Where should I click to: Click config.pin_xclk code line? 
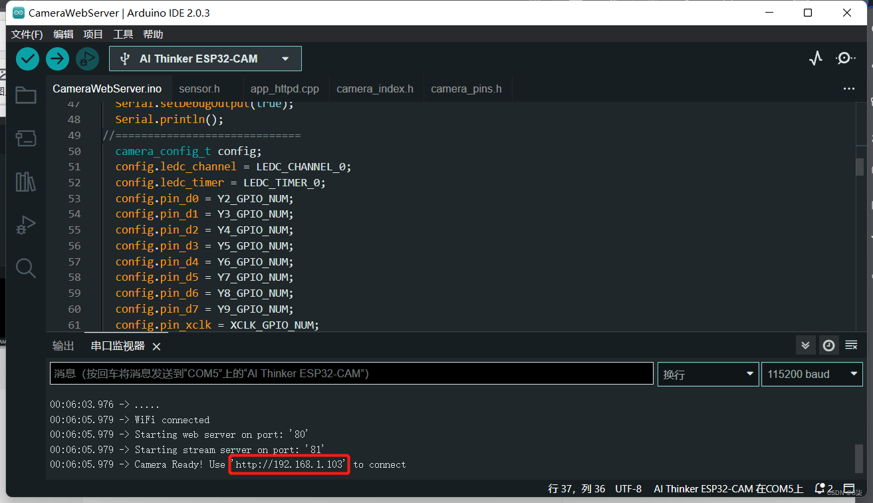click(217, 325)
